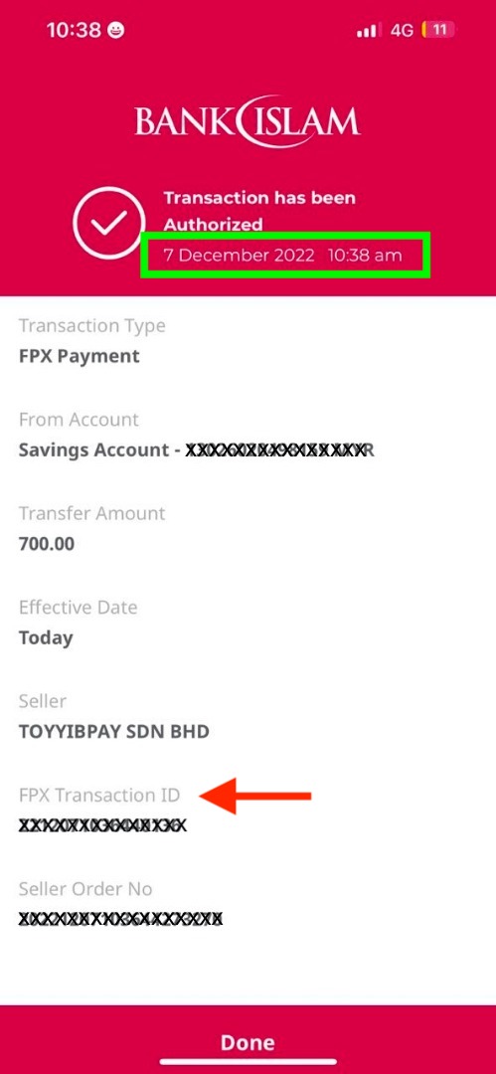Tap the home indicator bar at bottom
The height and width of the screenshot is (1074, 496).
(x=248, y=1062)
